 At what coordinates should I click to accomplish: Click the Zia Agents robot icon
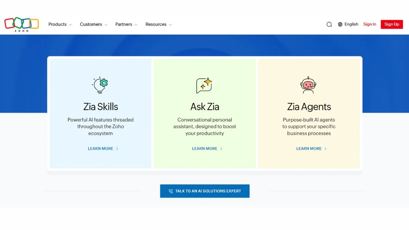coord(308,85)
